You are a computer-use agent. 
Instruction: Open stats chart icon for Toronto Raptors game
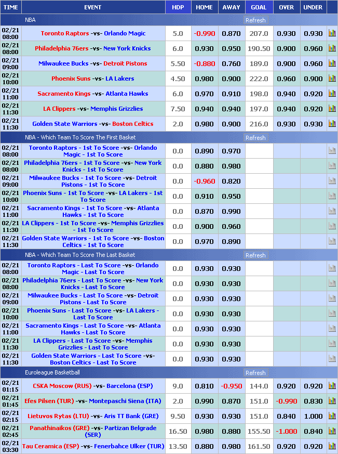[x=332, y=33]
